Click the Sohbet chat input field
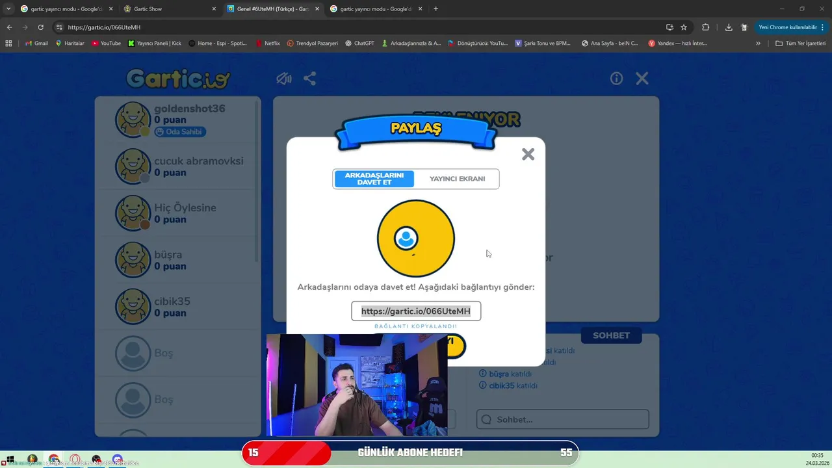Viewport: 832px width, 468px height. (x=563, y=419)
